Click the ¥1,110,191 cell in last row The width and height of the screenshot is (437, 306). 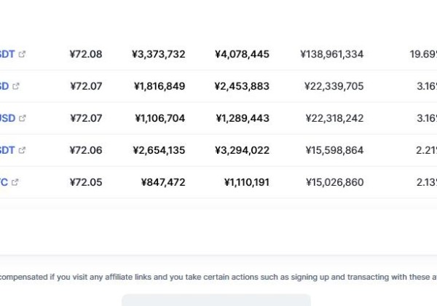point(246,182)
